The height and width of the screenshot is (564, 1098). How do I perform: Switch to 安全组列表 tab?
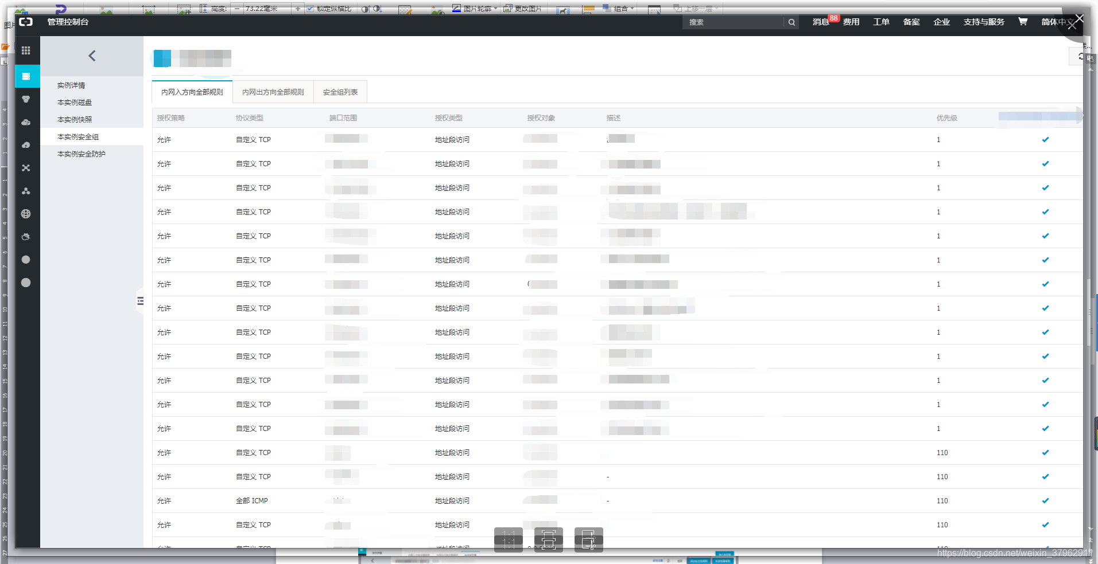[x=340, y=92]
